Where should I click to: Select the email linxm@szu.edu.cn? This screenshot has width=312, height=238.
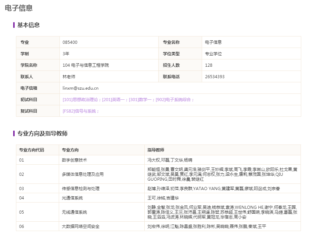click(x=81, y=88)
